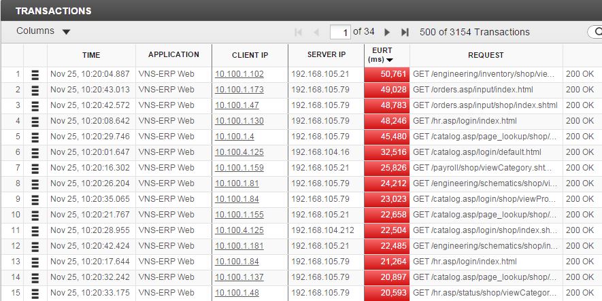
Task: Select request GET /hr.asp/login/index.html in row 13
Action: 465,262
